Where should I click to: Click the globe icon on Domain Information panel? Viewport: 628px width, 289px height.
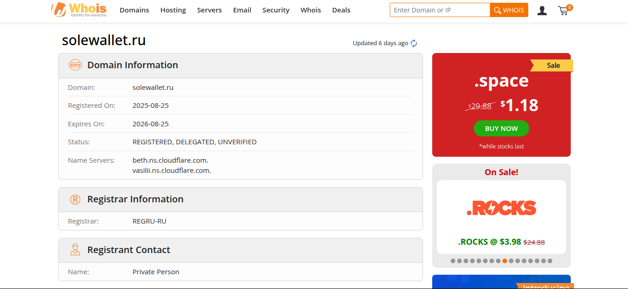coord(75,65)
